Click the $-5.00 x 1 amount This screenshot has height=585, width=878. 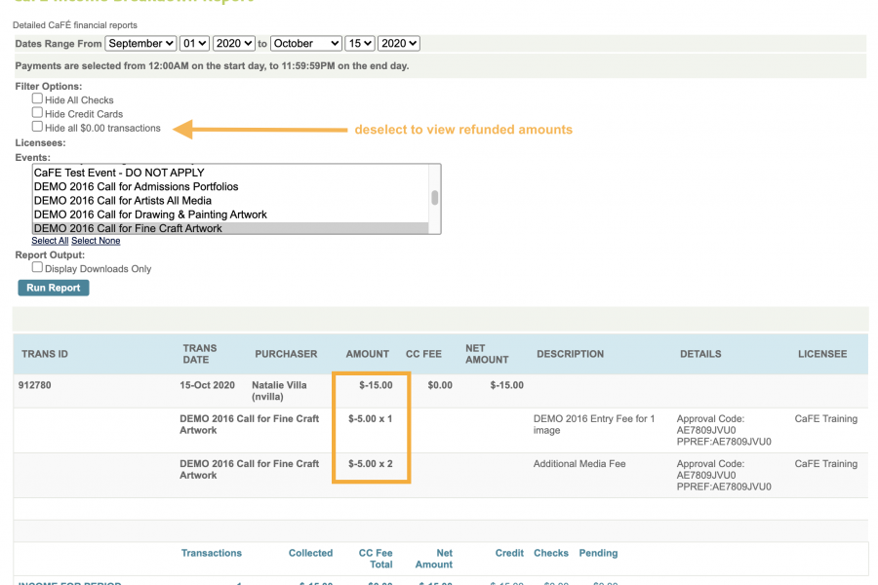click(x=370, y=418)
